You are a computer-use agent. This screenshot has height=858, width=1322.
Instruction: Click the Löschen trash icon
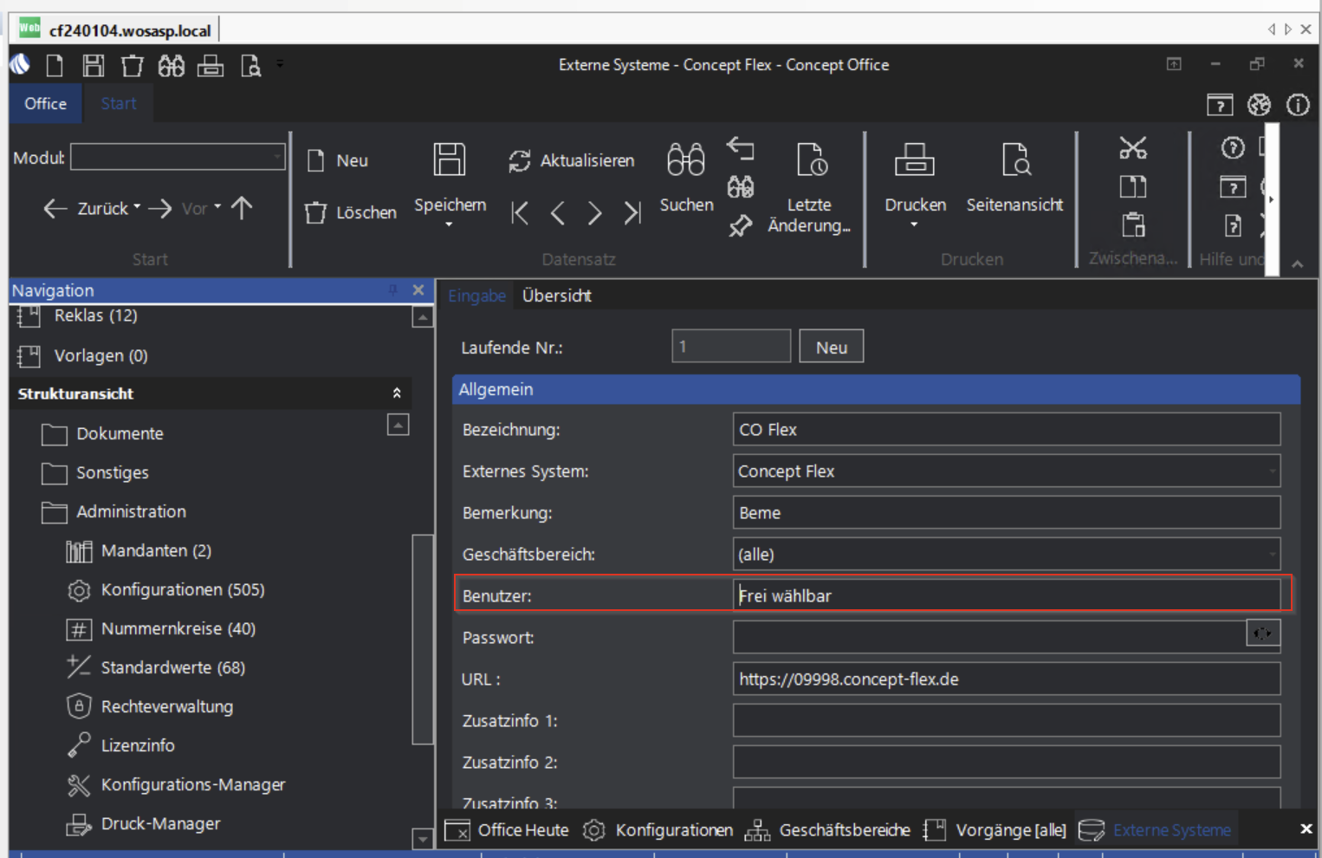click(x=316, y=212)
